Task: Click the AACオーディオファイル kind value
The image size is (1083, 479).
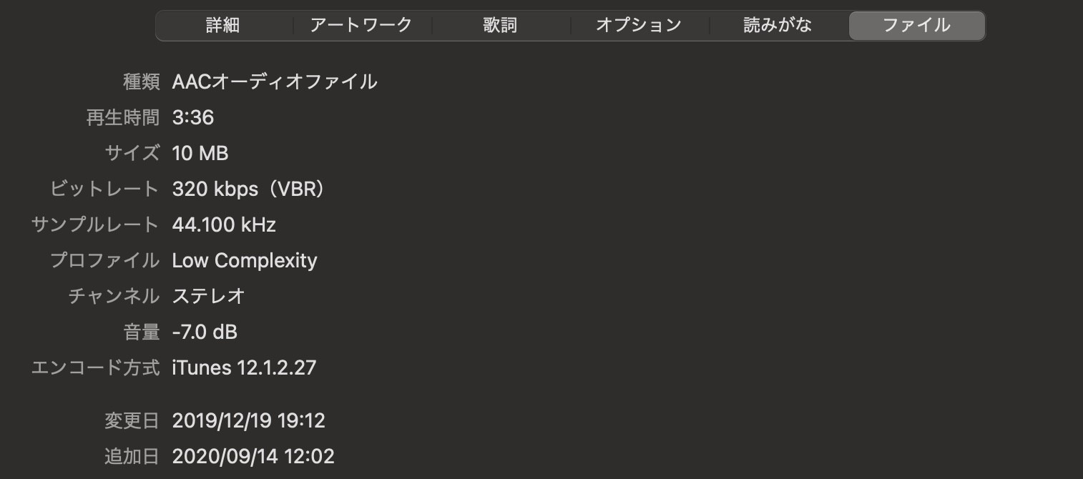Action: (x=275, y=82)
